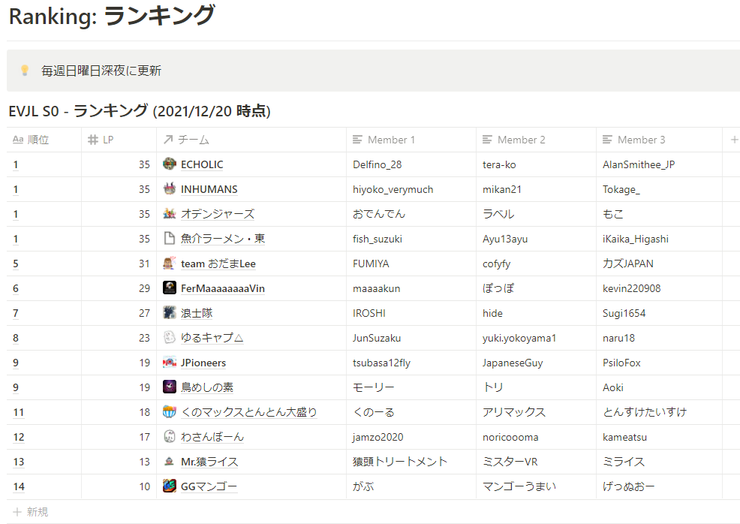The image size is (740, 524).
Task: Open INHUMANS team icon
Action: 170,189
